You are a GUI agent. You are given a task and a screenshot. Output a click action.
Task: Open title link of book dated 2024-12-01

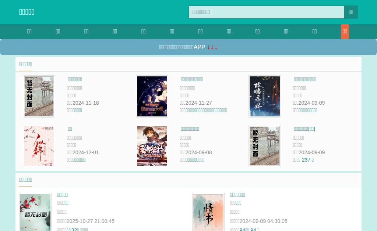coord(70,129)
